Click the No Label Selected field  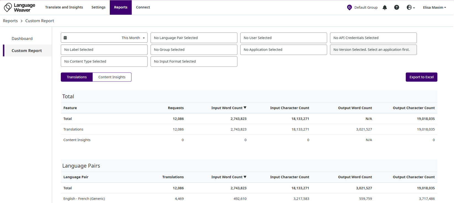tap(104, 50)
